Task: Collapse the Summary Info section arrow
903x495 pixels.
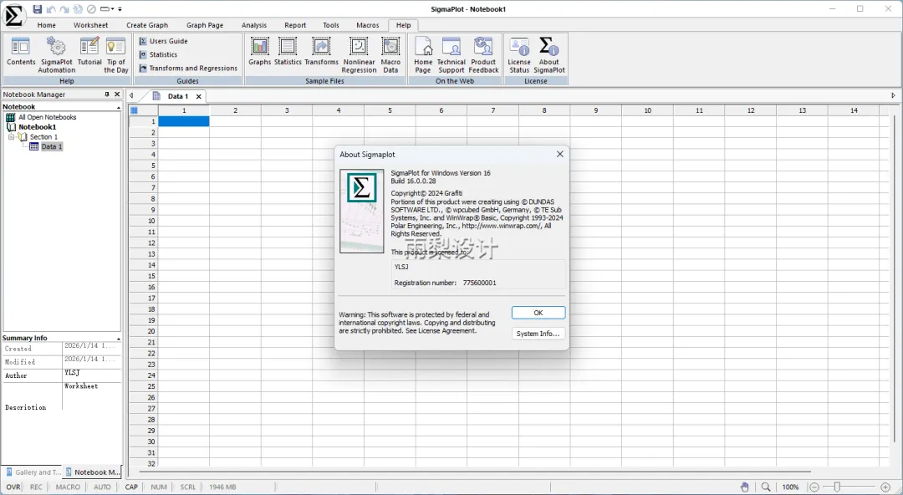Action: click(x=118, y=339)
